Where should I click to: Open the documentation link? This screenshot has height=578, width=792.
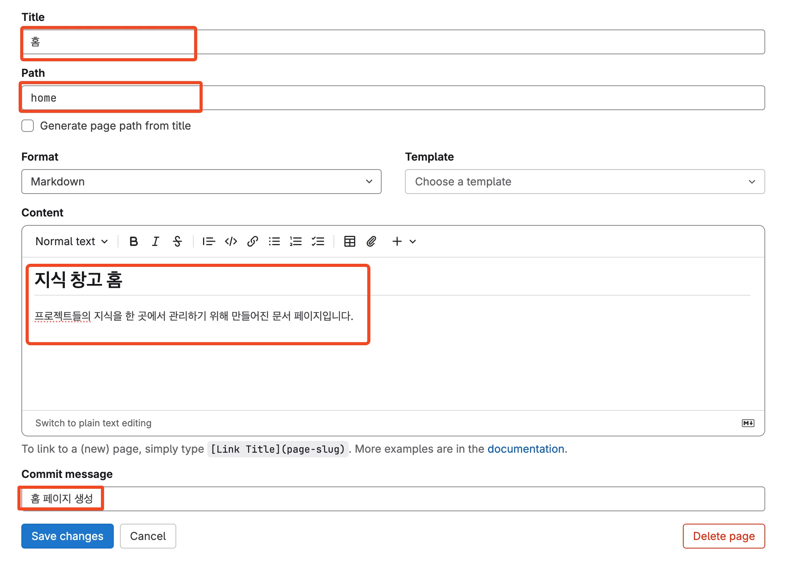[526, 449]
